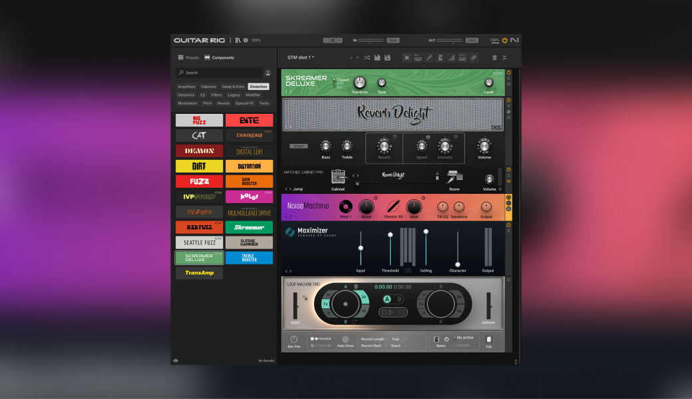Screen dimensions: 692x399
Task: Next Skreamer Deluxe preset arrow
Action: click(x=290, y=92)
